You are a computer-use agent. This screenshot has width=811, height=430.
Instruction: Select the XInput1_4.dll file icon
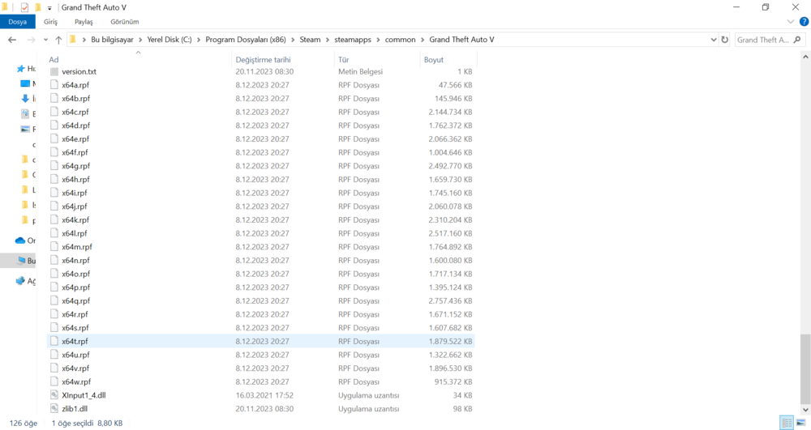[x=54, y=395]
